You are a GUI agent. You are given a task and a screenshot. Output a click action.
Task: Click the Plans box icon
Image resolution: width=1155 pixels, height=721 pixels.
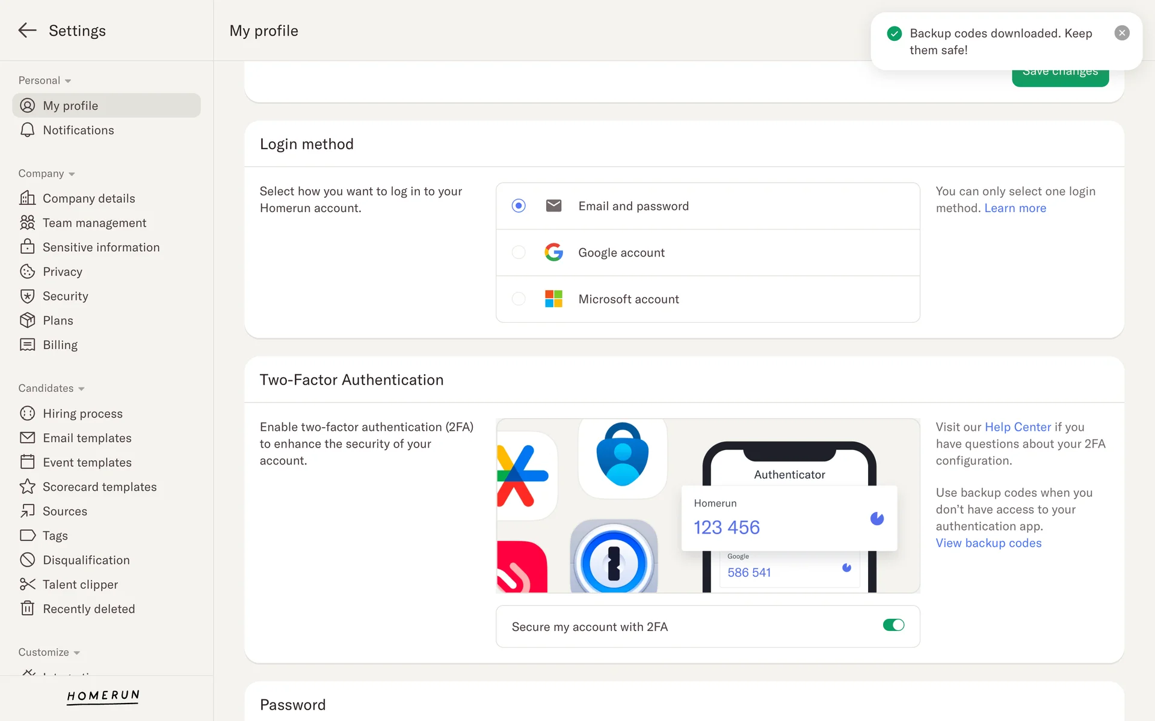pos(27,320)
